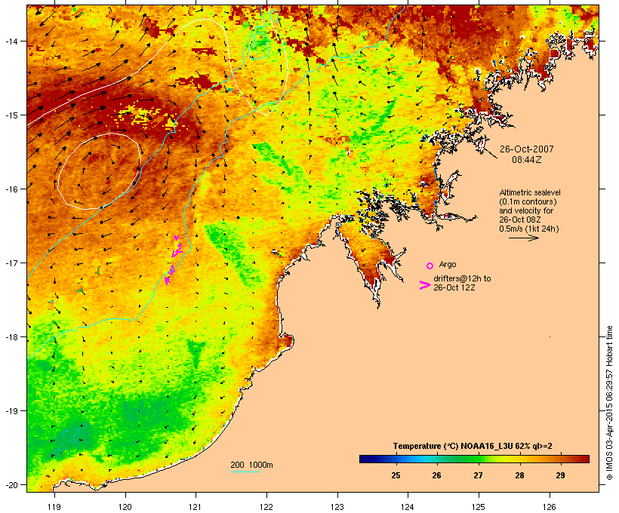Click the '26-Oct-2007' date text
This screenshot has width=619, height=513.
click(527, 149)
